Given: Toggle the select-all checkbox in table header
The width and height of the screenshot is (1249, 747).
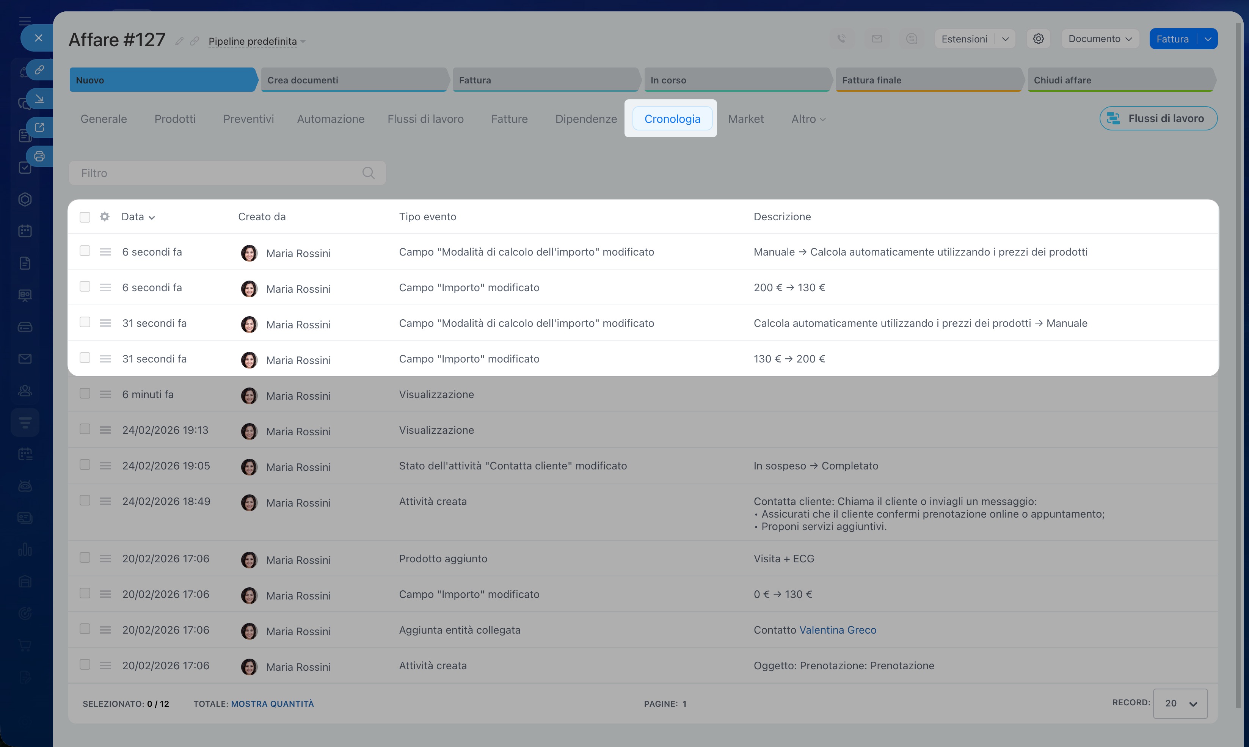Looking at the screenshot, I should pyautogui.click(x=85, y=217).
